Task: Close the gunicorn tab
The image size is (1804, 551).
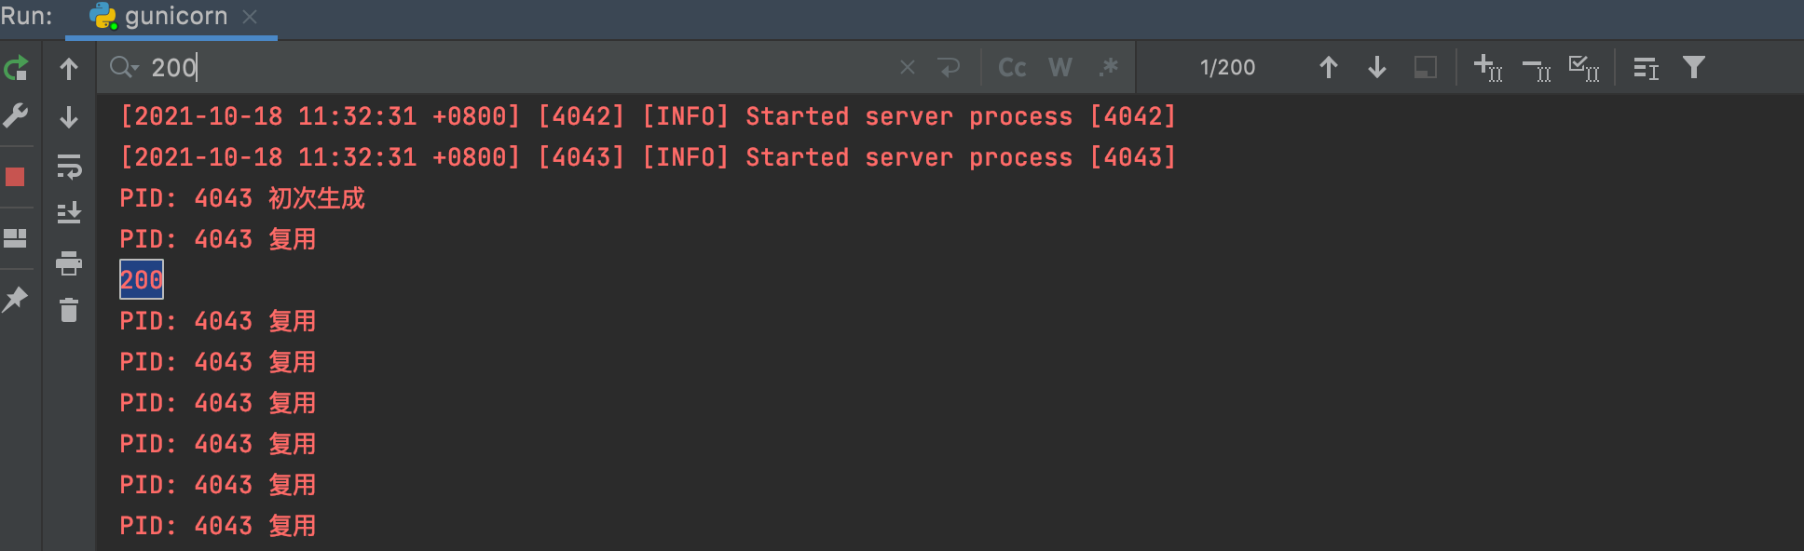Action: 248,16
